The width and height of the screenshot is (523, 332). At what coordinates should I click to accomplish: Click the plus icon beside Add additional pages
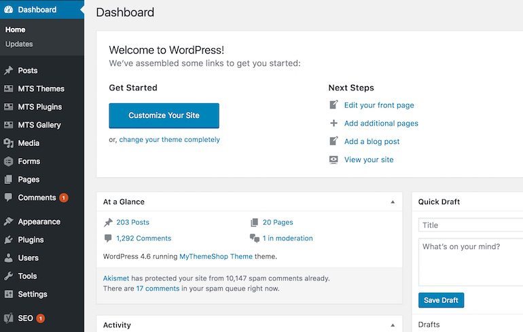333,124
